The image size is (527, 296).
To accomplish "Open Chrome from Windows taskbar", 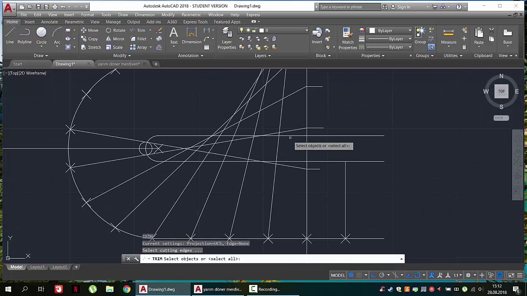I will click(126, 289).
